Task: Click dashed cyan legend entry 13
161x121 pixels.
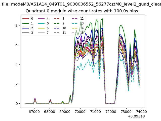Action: (x=75, y=23)
